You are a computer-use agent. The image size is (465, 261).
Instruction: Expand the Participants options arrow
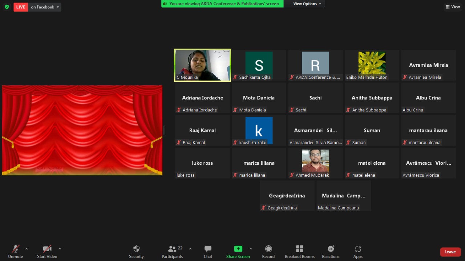[x=190, y=249]
